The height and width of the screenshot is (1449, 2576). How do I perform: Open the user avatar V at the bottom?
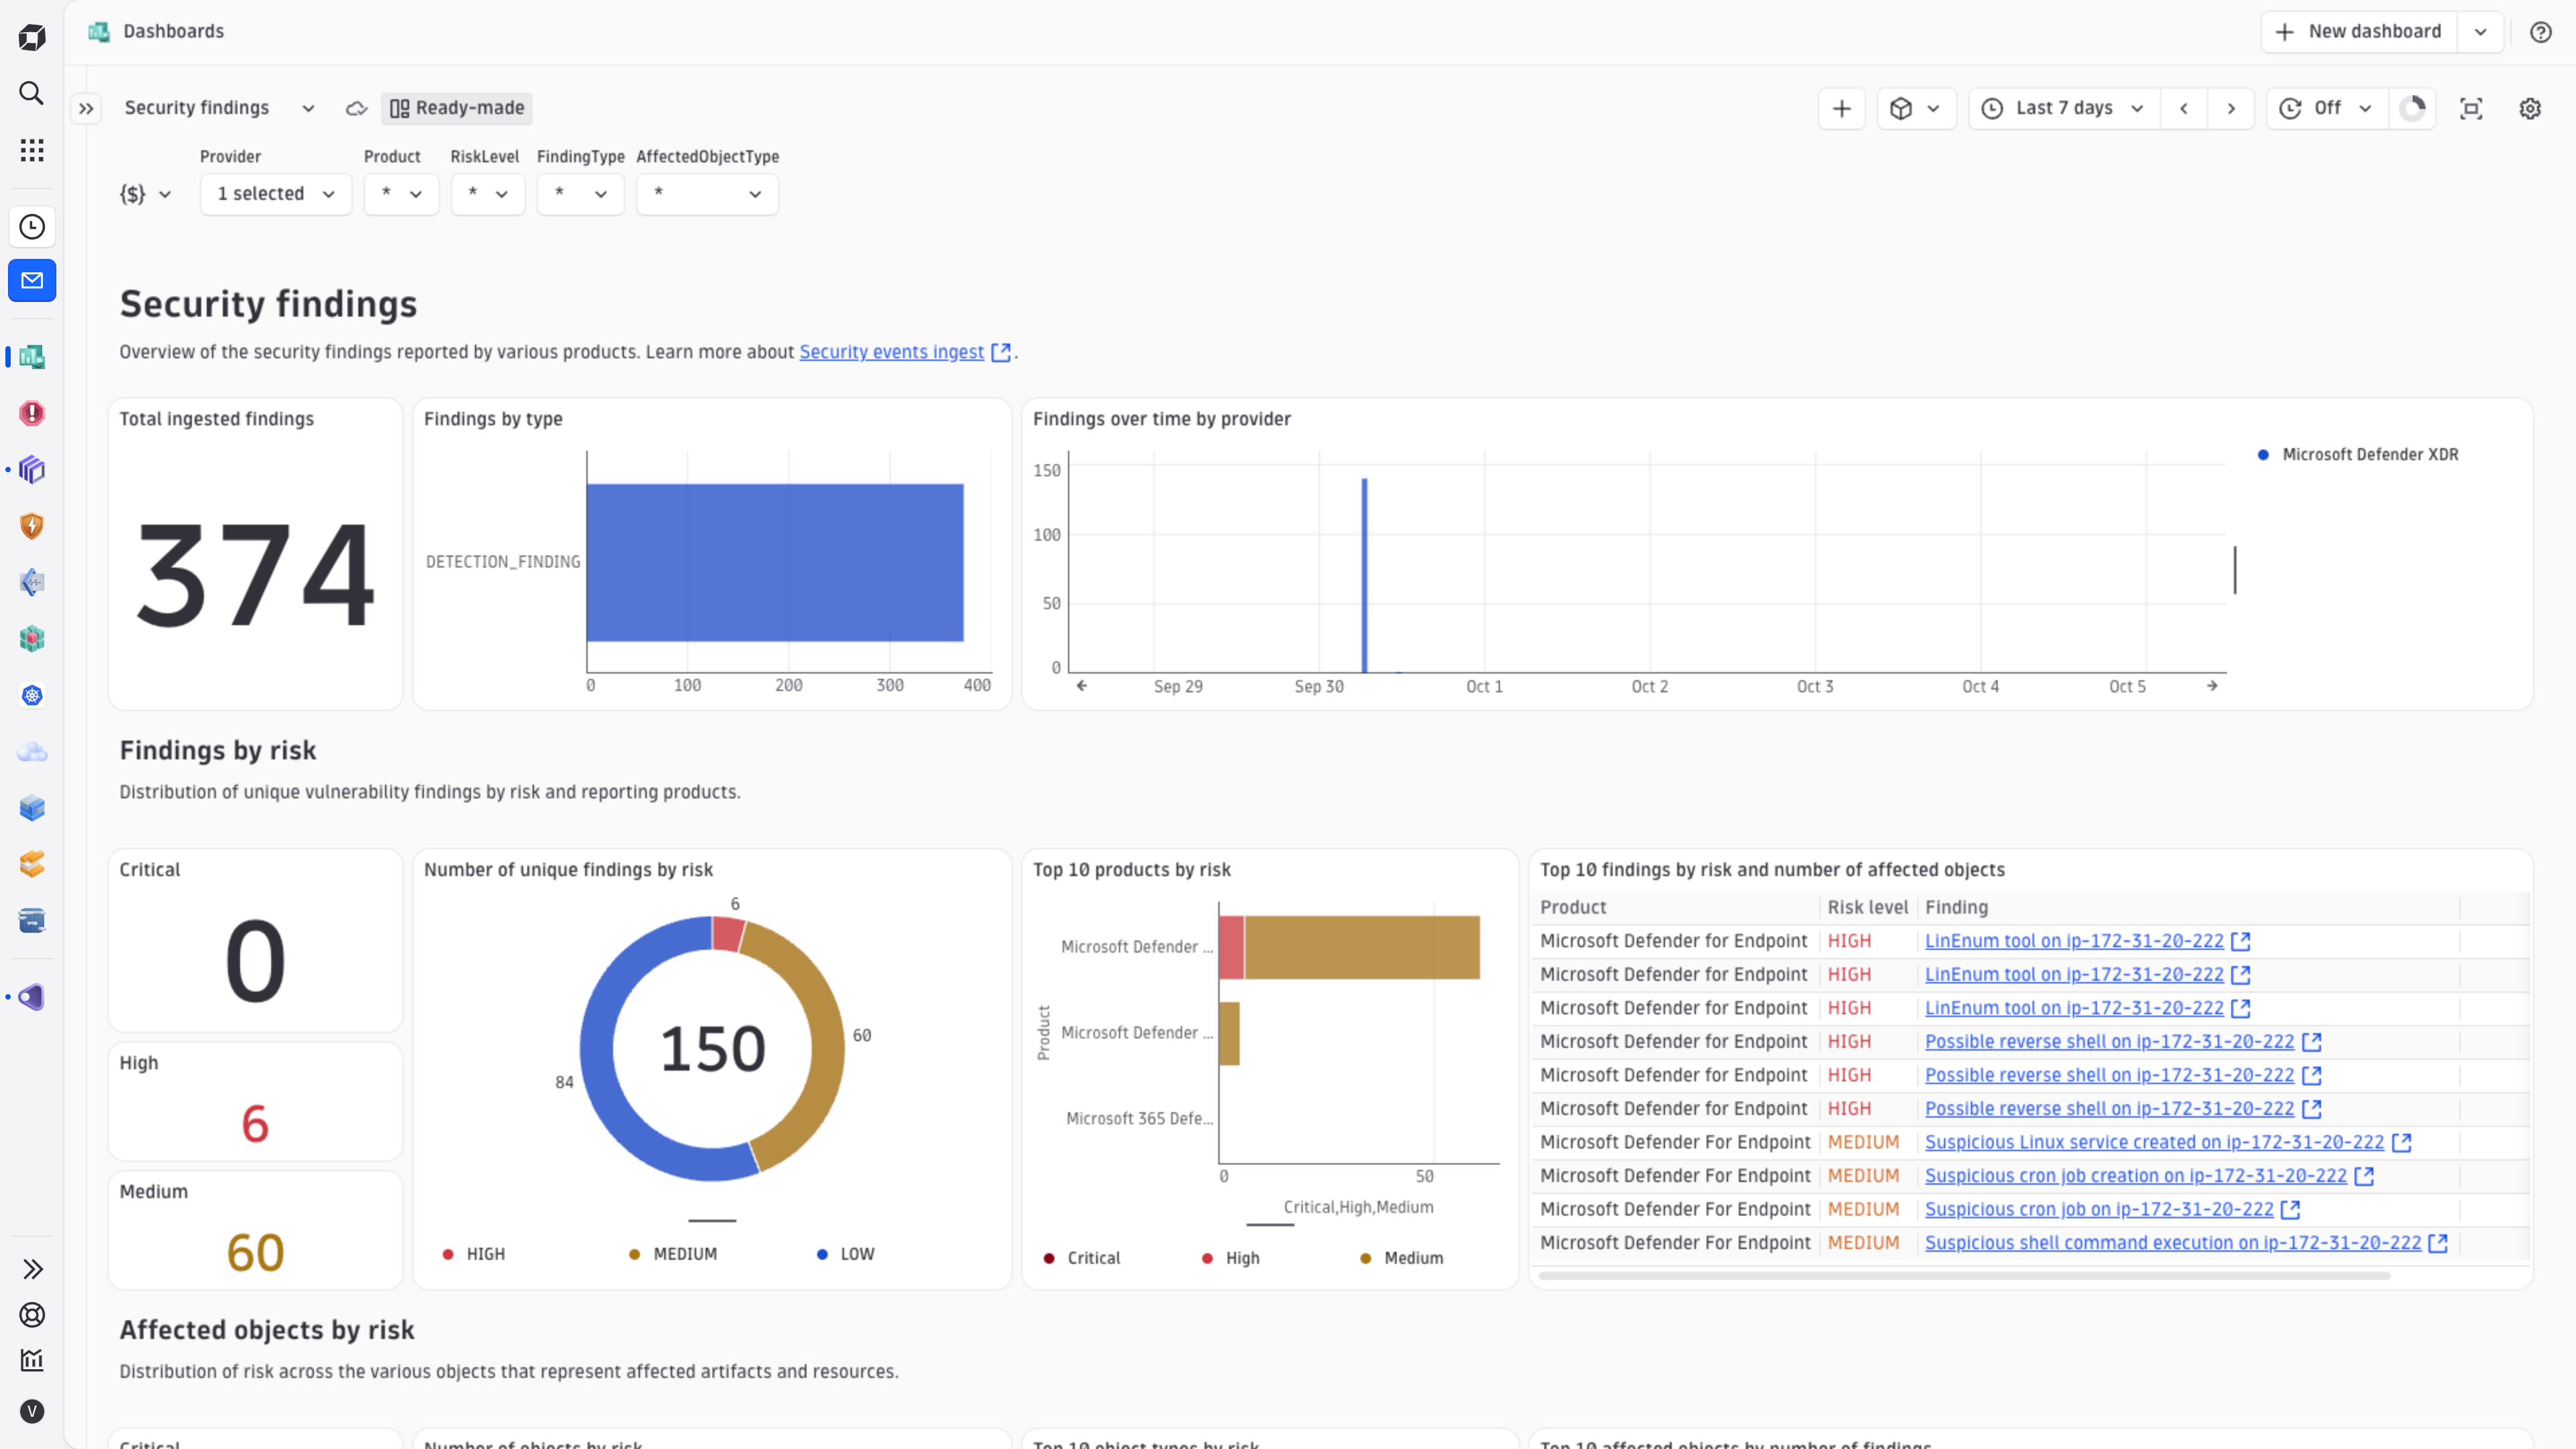point(32,1411)
